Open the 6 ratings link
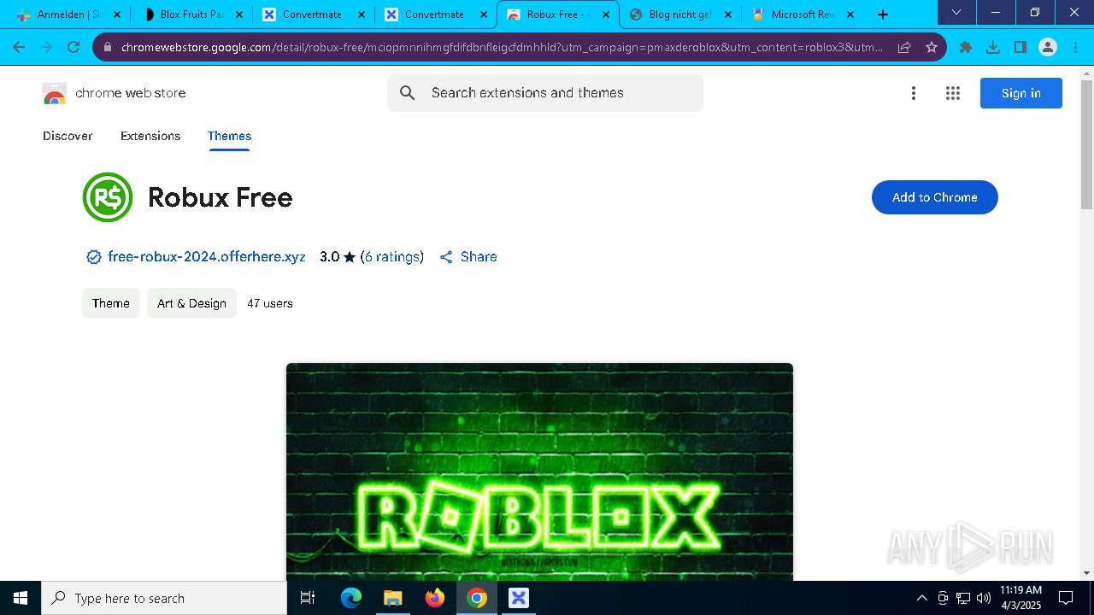Image resolution: width=1094 pixels, height=615 pixels. (392, 257)
